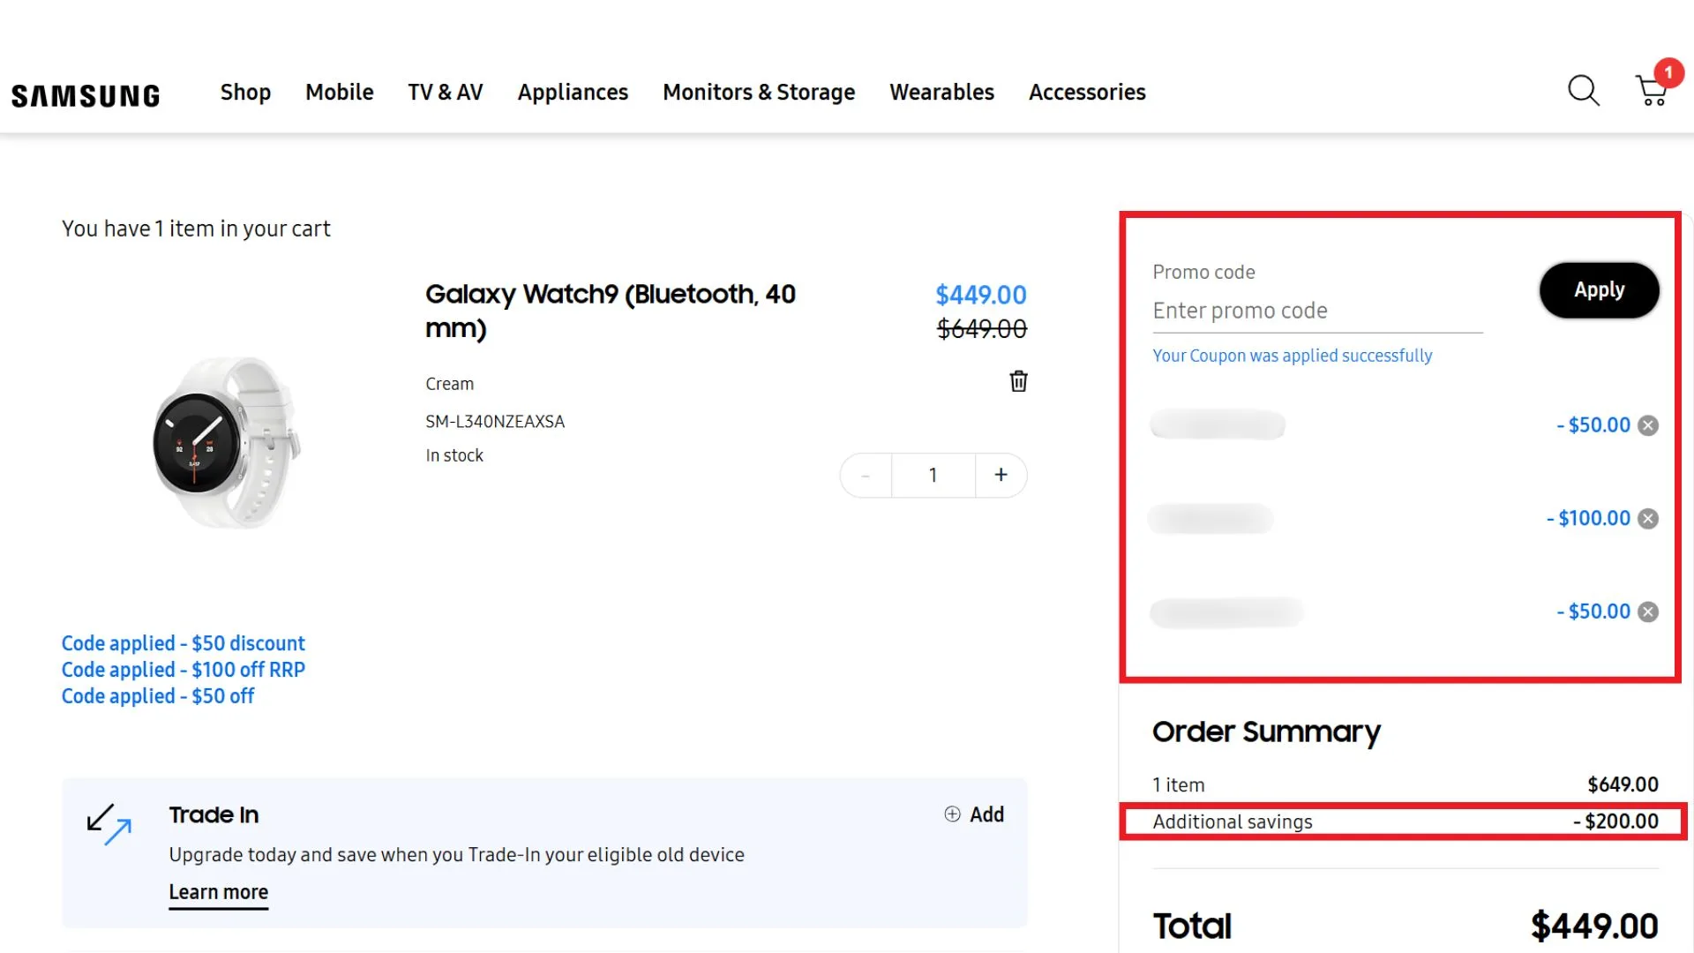Open the TV & AV menu
Screen dimensions: 1694x953
coord(446,92)
